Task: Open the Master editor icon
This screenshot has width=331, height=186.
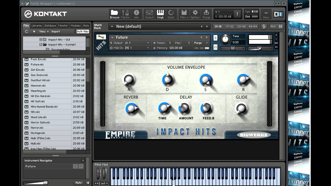Action: click(x=125, y=14)
